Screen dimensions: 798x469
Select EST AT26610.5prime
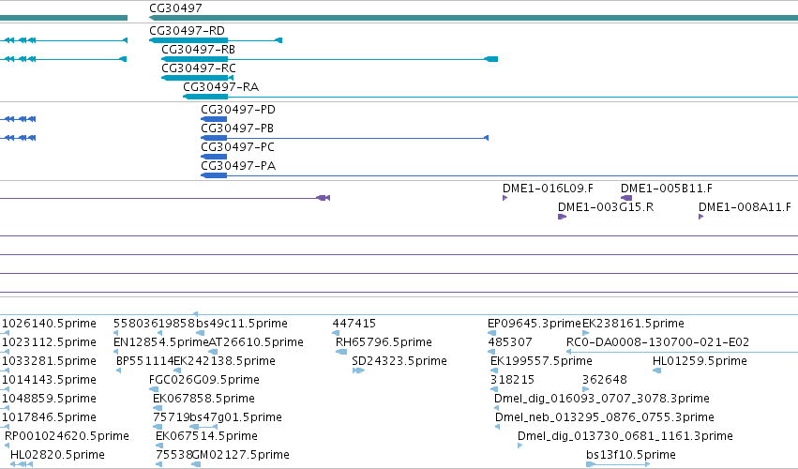pos(257,342)
